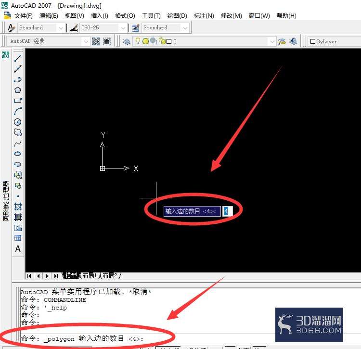Go to previous layout tab arrow

click(38, 276)
